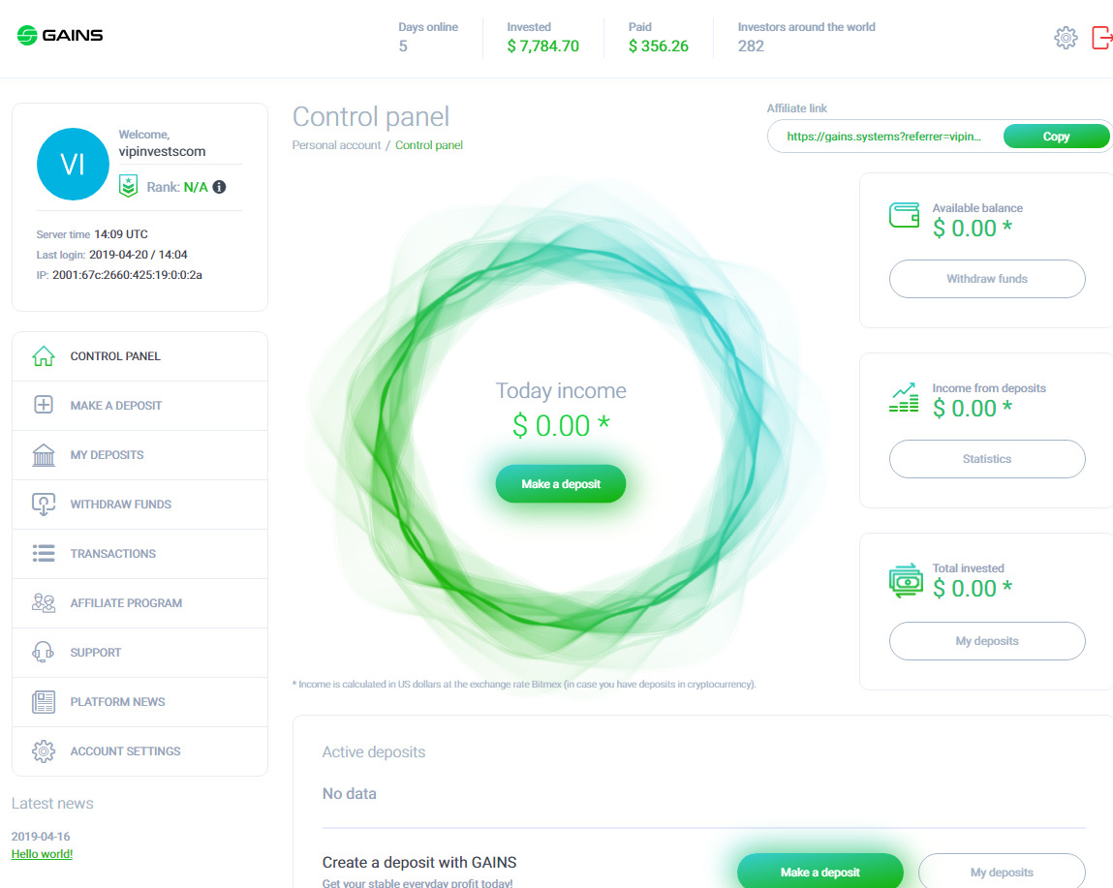Open the Hello world! news link
This screenshot has height=888, width=1113.
tap(42, 854)
